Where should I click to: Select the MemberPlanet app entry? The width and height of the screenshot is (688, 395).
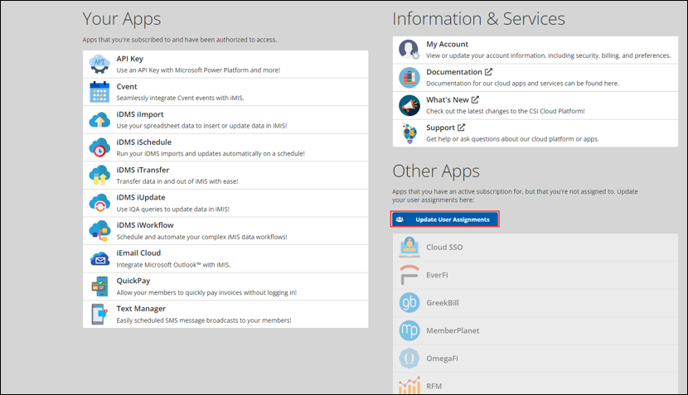pos(452,330)
